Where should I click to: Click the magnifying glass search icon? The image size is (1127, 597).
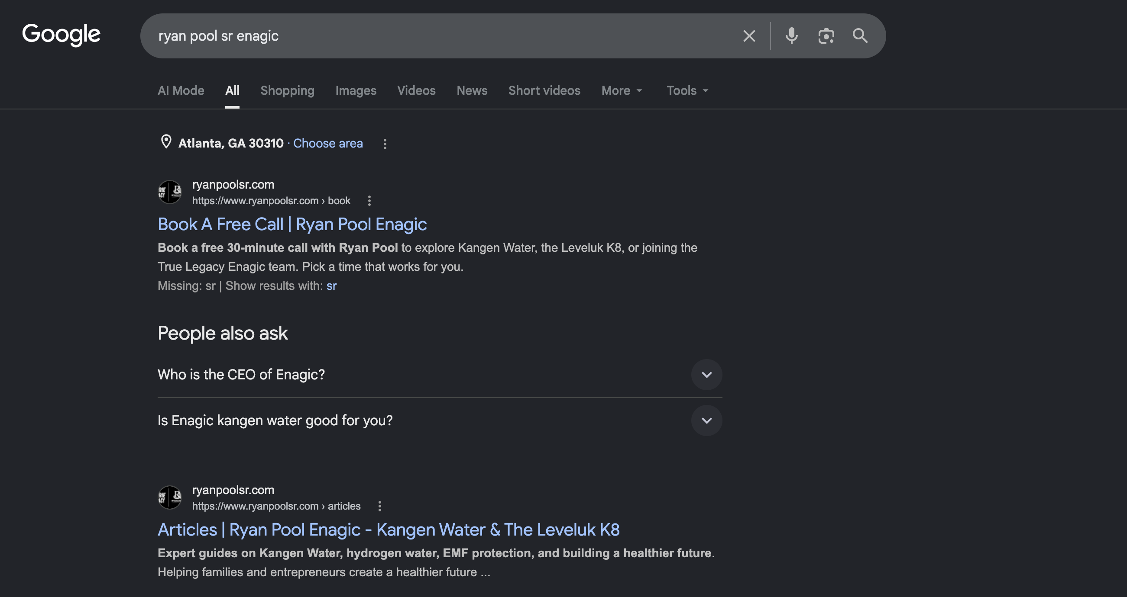[860, 36]
